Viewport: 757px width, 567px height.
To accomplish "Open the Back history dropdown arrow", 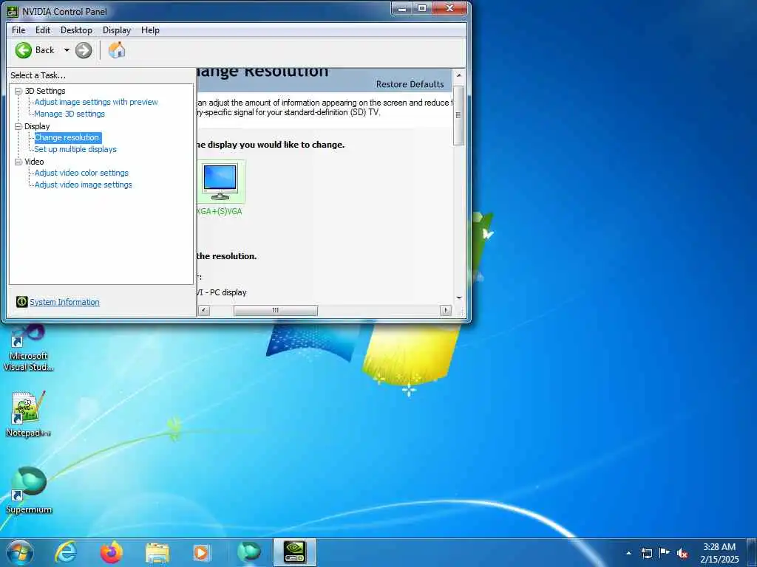I will click(67, 50).
